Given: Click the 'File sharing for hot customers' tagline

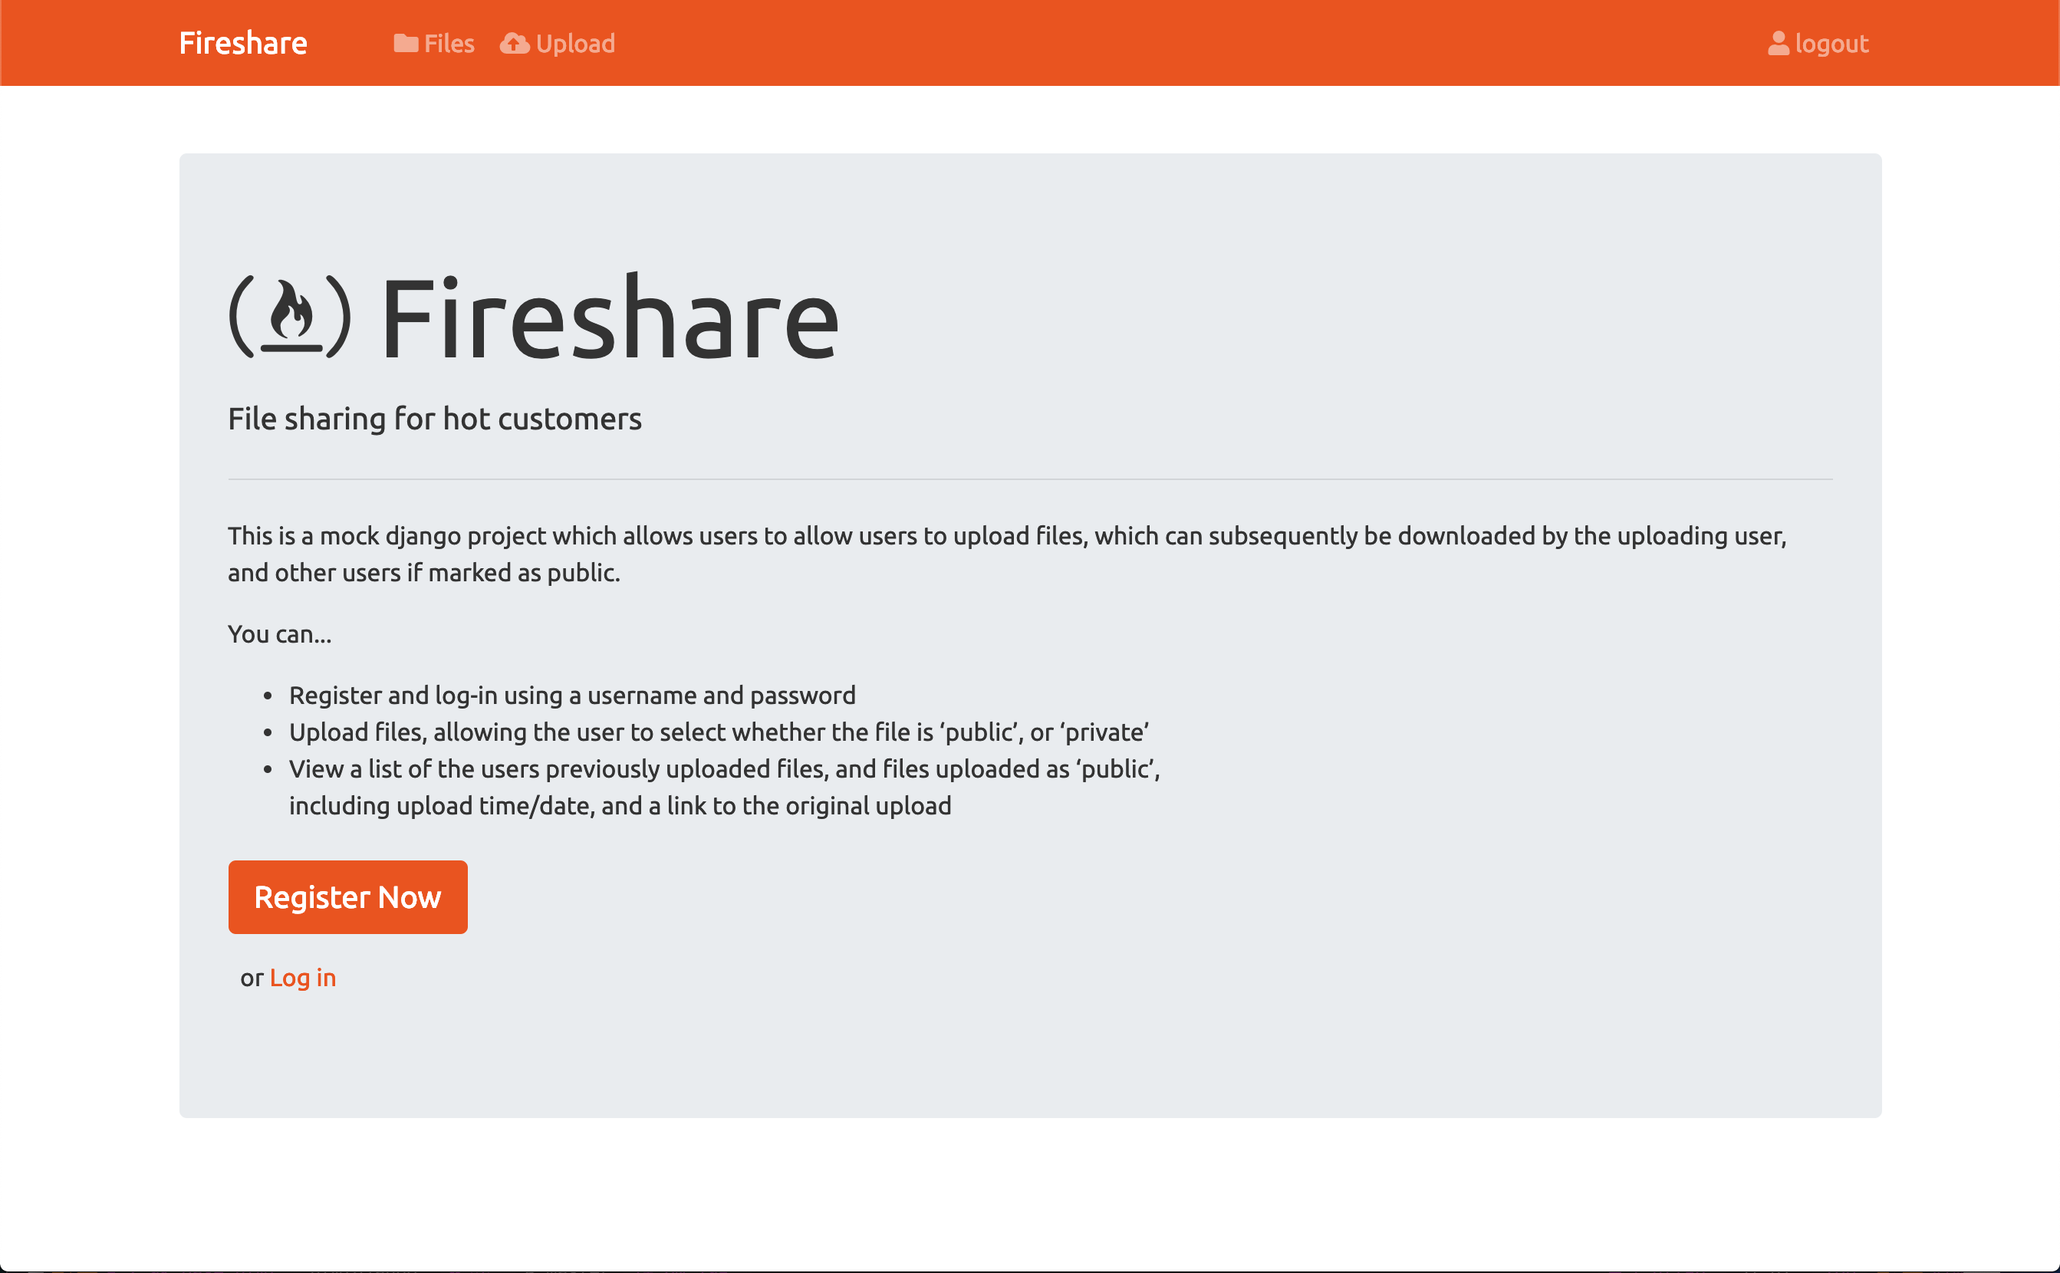Looking at the screenshot, I should tap(434, 419).
